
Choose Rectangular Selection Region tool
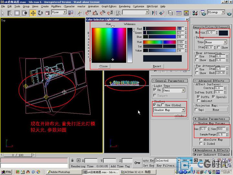pos(17,13)
